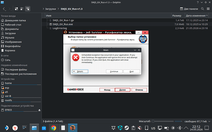Open screen brightness tray icon

pos(173,128)
